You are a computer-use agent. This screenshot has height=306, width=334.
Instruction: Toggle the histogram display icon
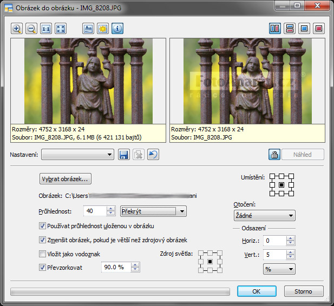pyautogui.click(x=88, y=29)
